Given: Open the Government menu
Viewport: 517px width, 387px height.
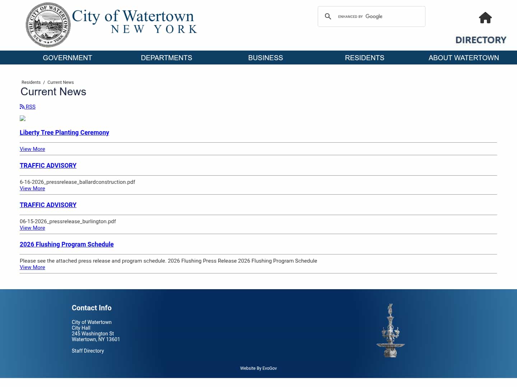Looking at the screenshot, I should point(67,58).
